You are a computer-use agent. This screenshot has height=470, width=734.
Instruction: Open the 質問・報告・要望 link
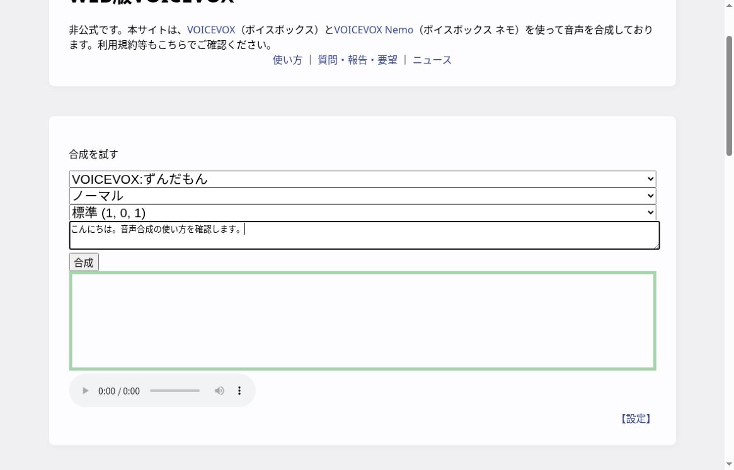pos(358,60)
